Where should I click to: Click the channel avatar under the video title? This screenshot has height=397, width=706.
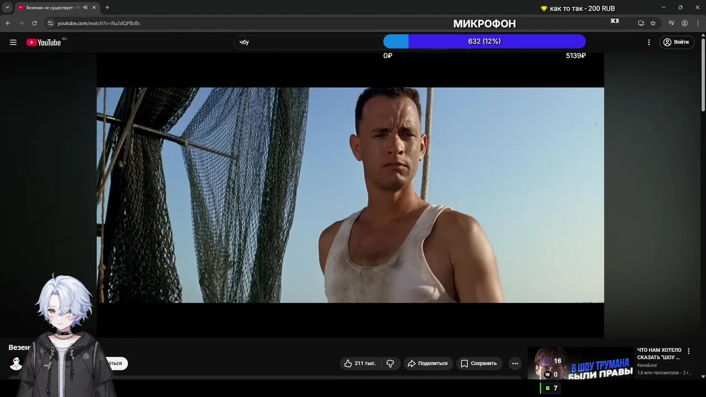coord(16,363)
